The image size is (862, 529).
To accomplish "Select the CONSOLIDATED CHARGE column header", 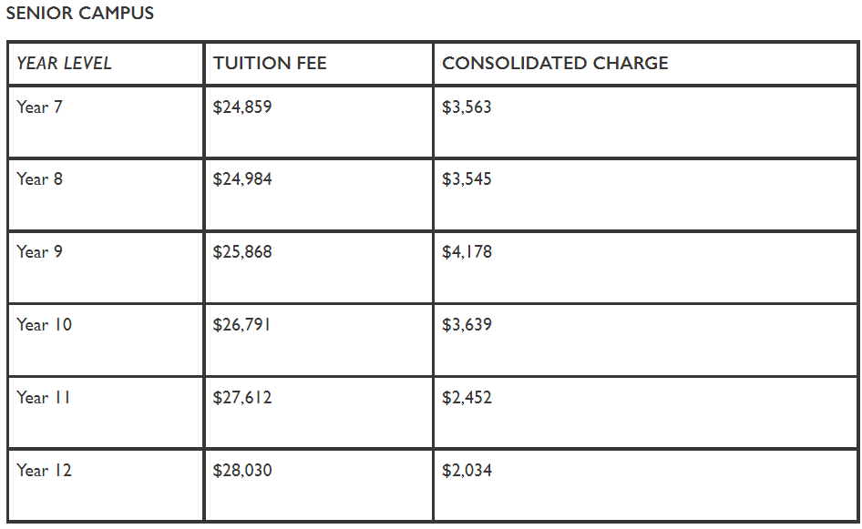I will tap(555, 63).
